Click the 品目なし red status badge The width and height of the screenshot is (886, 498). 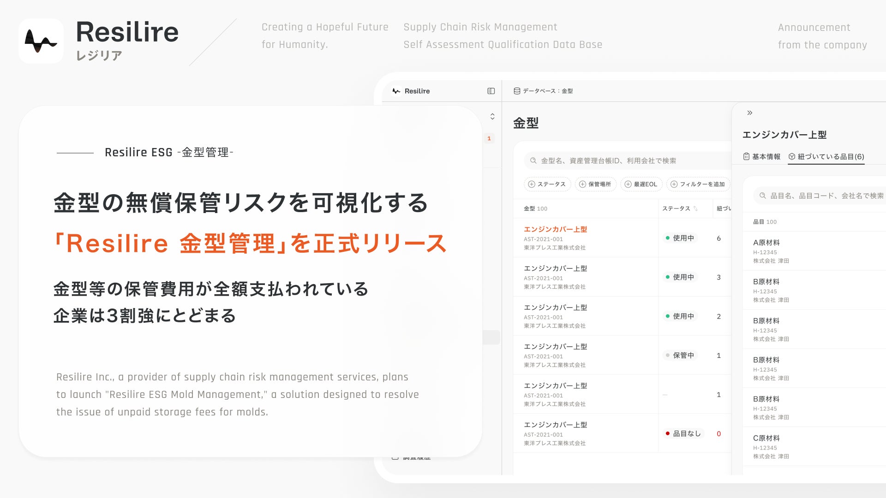[x=683, y=434]
